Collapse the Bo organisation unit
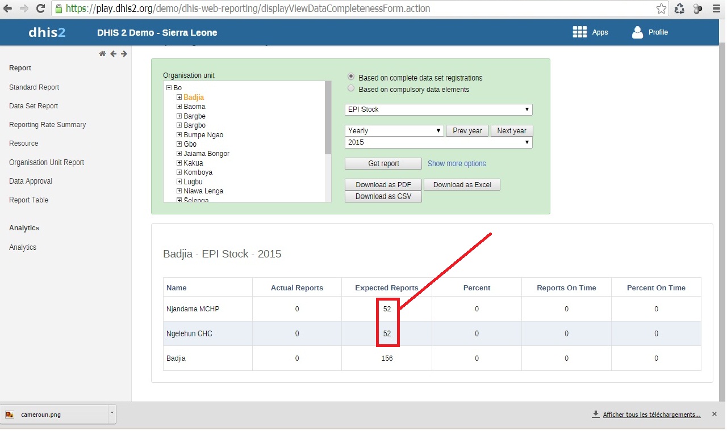The image size is (727, 431). 169,88
